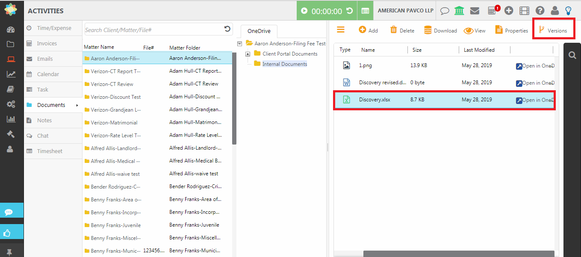Click the Download button
The image size is (581, 257).
(440, 30)
